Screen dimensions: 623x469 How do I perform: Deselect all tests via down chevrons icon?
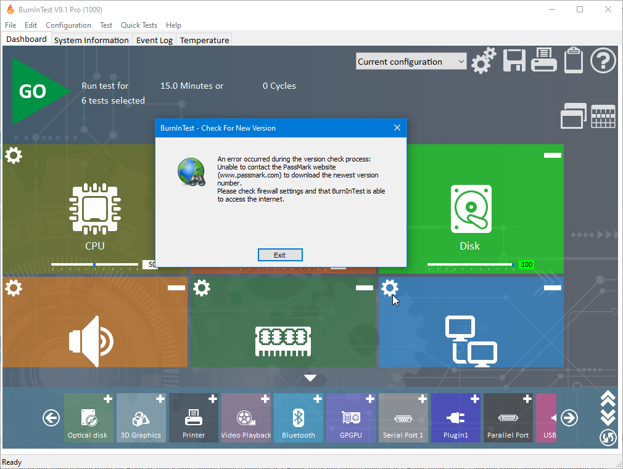click(x=608, y=417)
